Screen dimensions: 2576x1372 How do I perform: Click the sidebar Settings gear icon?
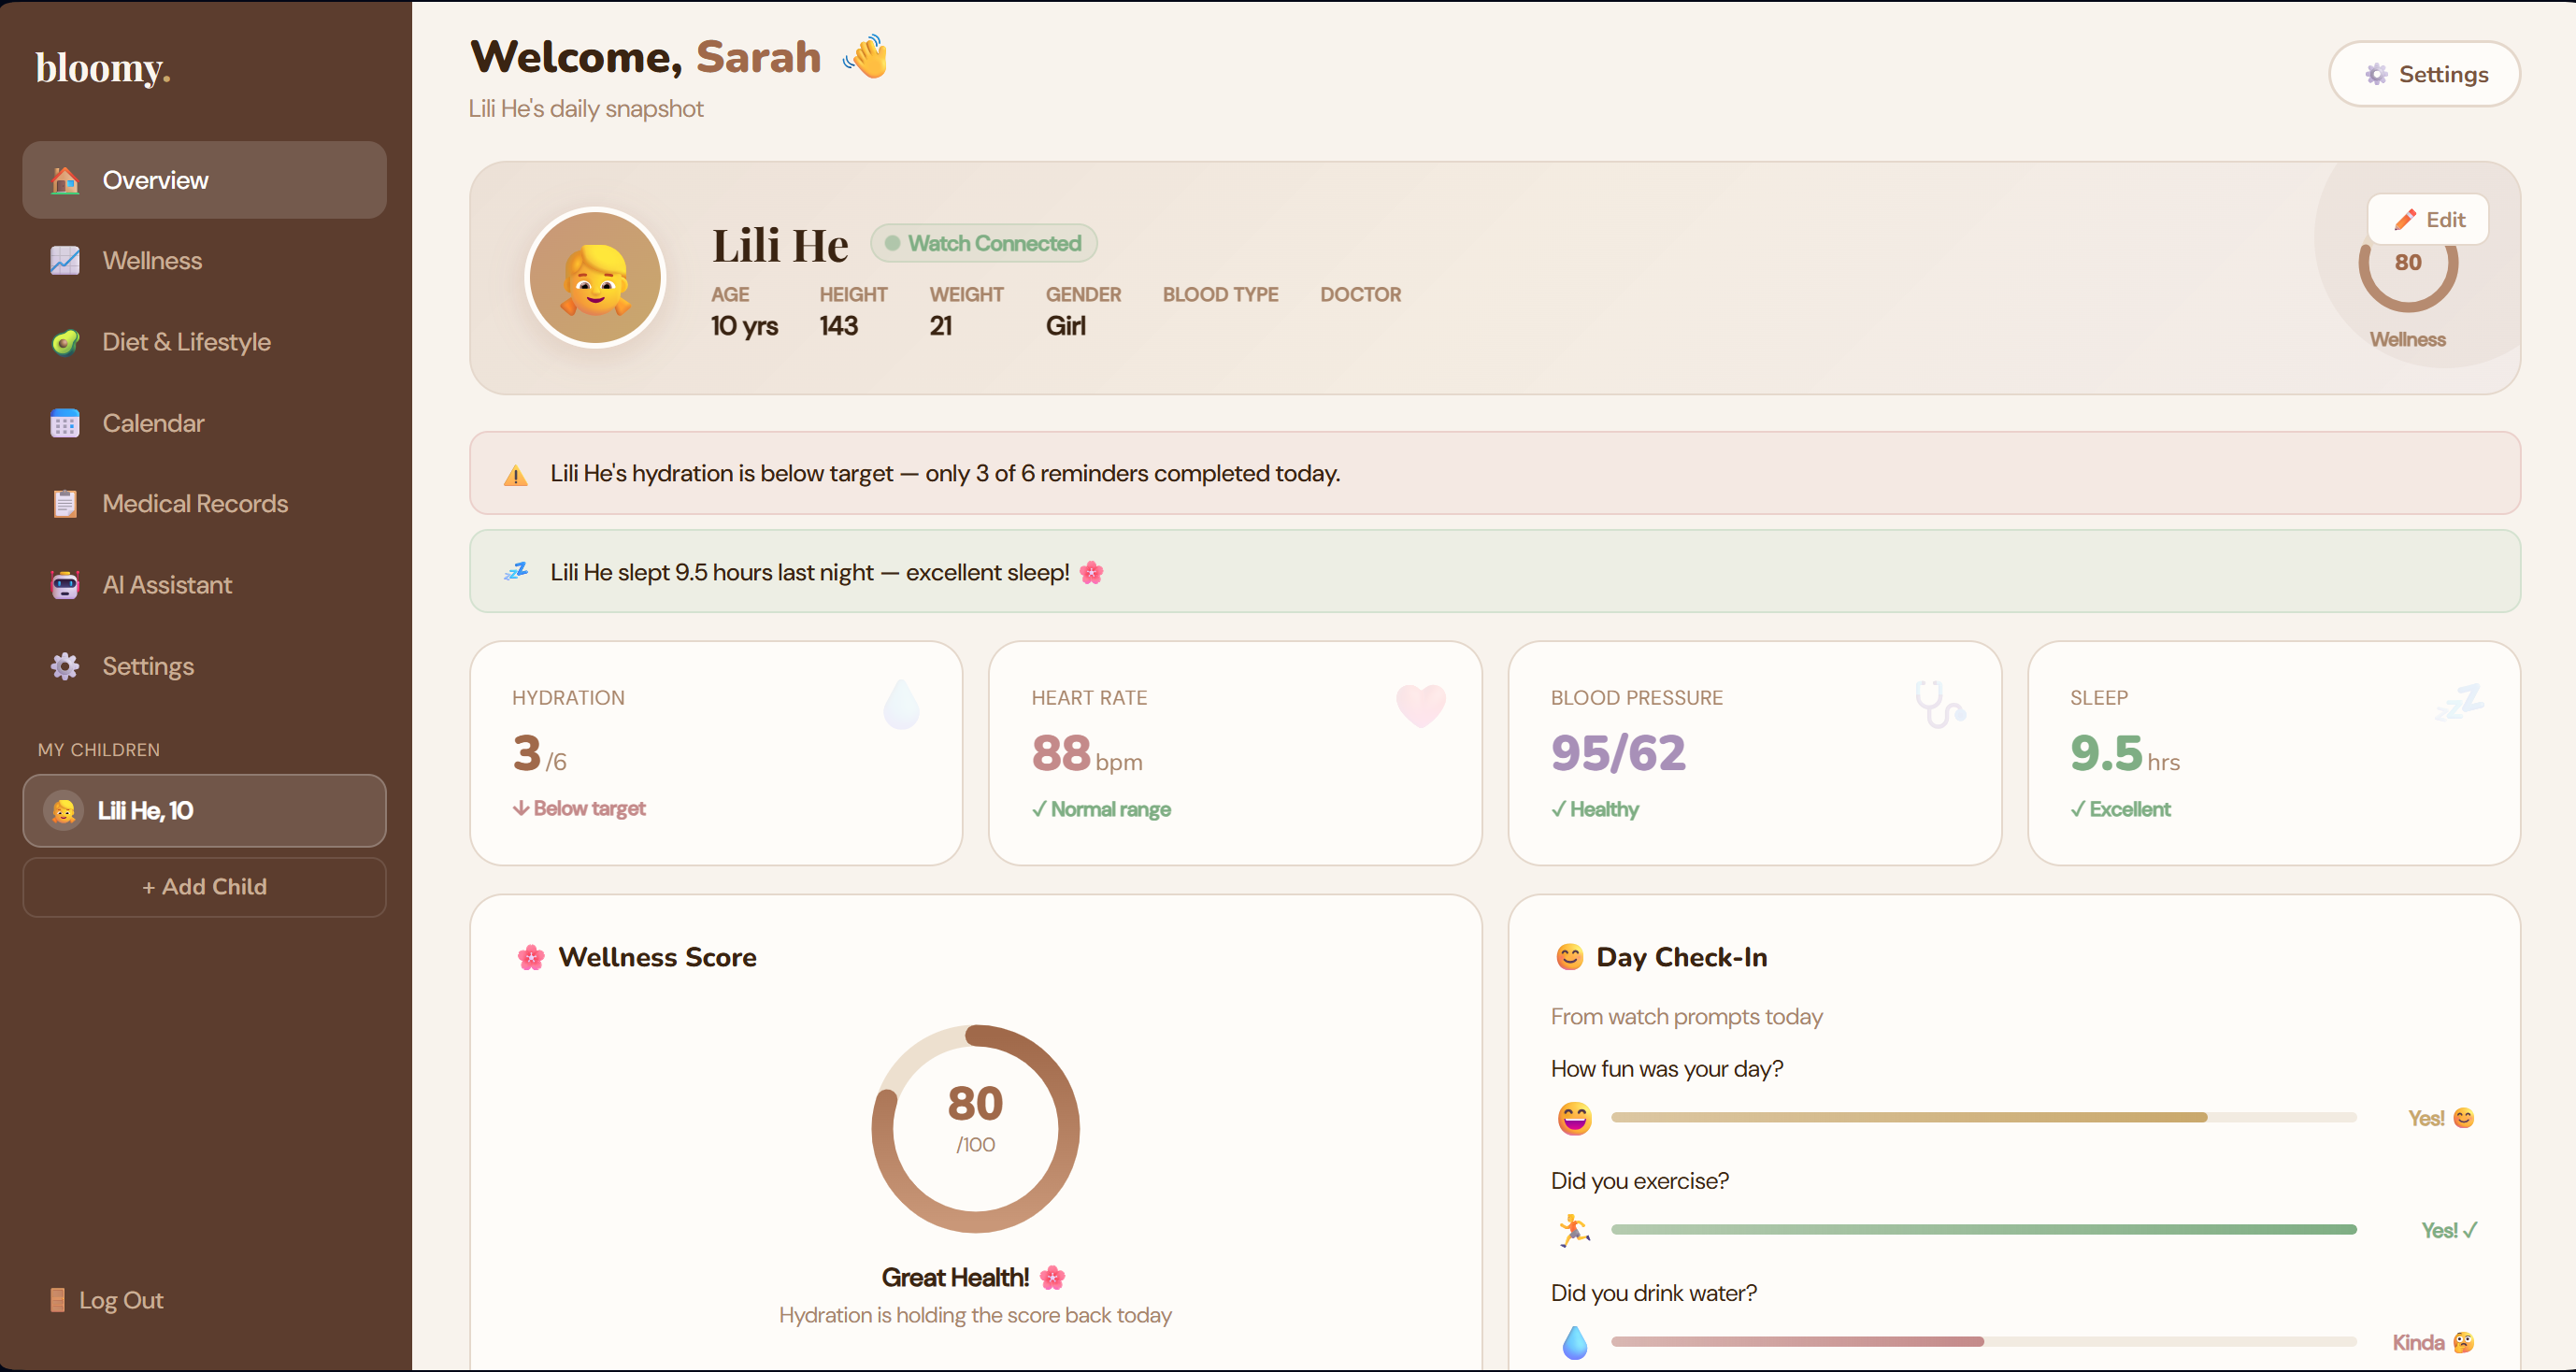click(x=65, y=666)
